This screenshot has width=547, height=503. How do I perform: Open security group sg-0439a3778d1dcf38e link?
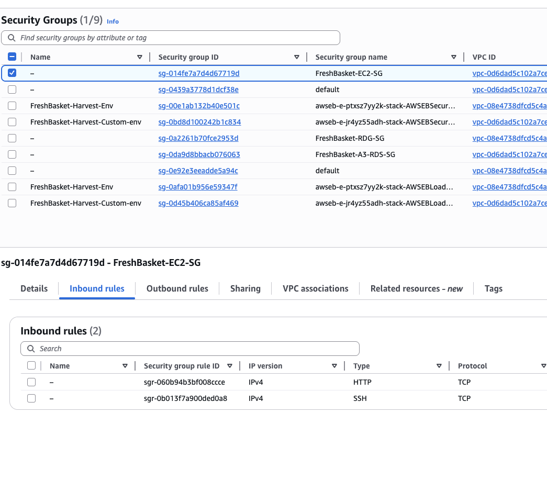(198, 90)
